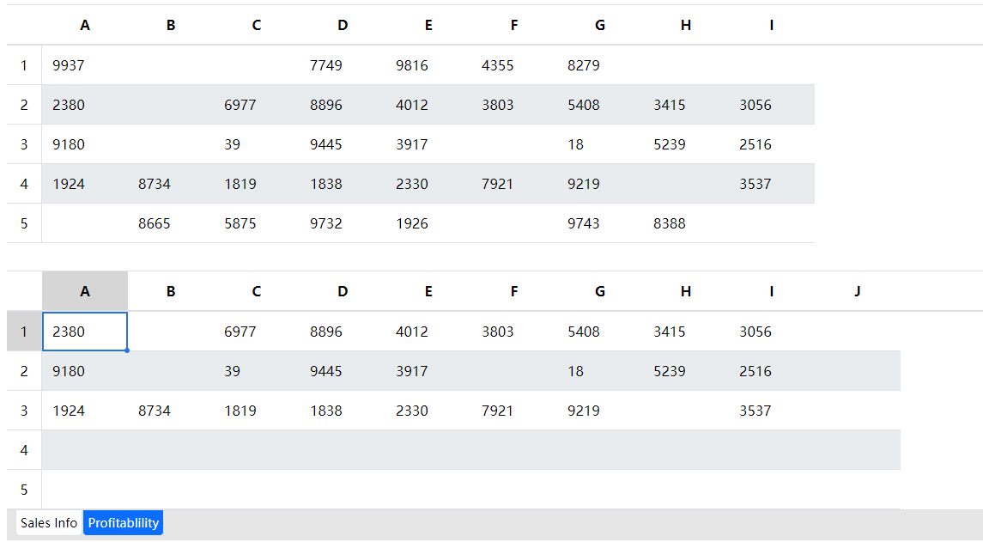Click row 1 header in lower spreadsheet

[24, 332]
